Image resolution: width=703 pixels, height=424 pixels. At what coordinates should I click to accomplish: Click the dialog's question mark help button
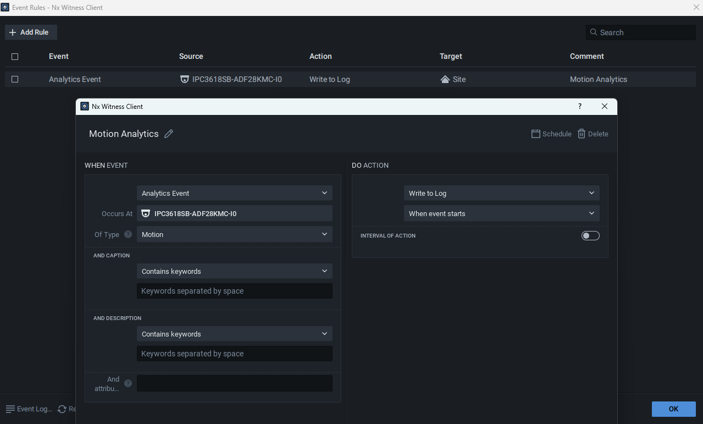pyautogui.click(x=580, y=106)
